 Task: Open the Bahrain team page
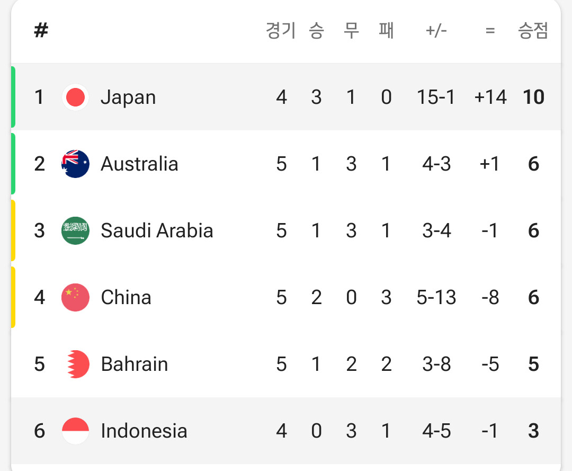coord(134,364)
